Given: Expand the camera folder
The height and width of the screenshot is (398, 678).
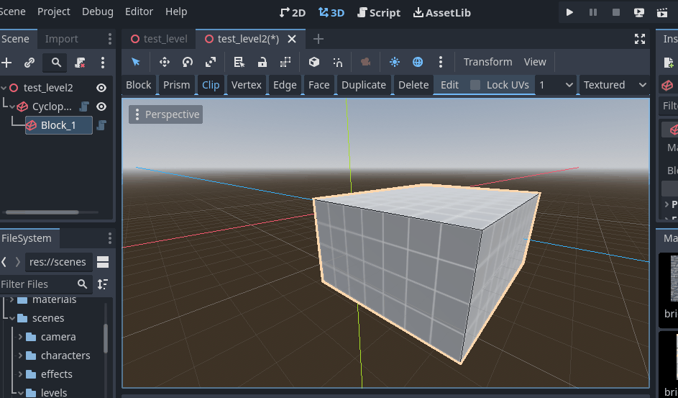Looking at the screenshot, I should click(20, 337).
